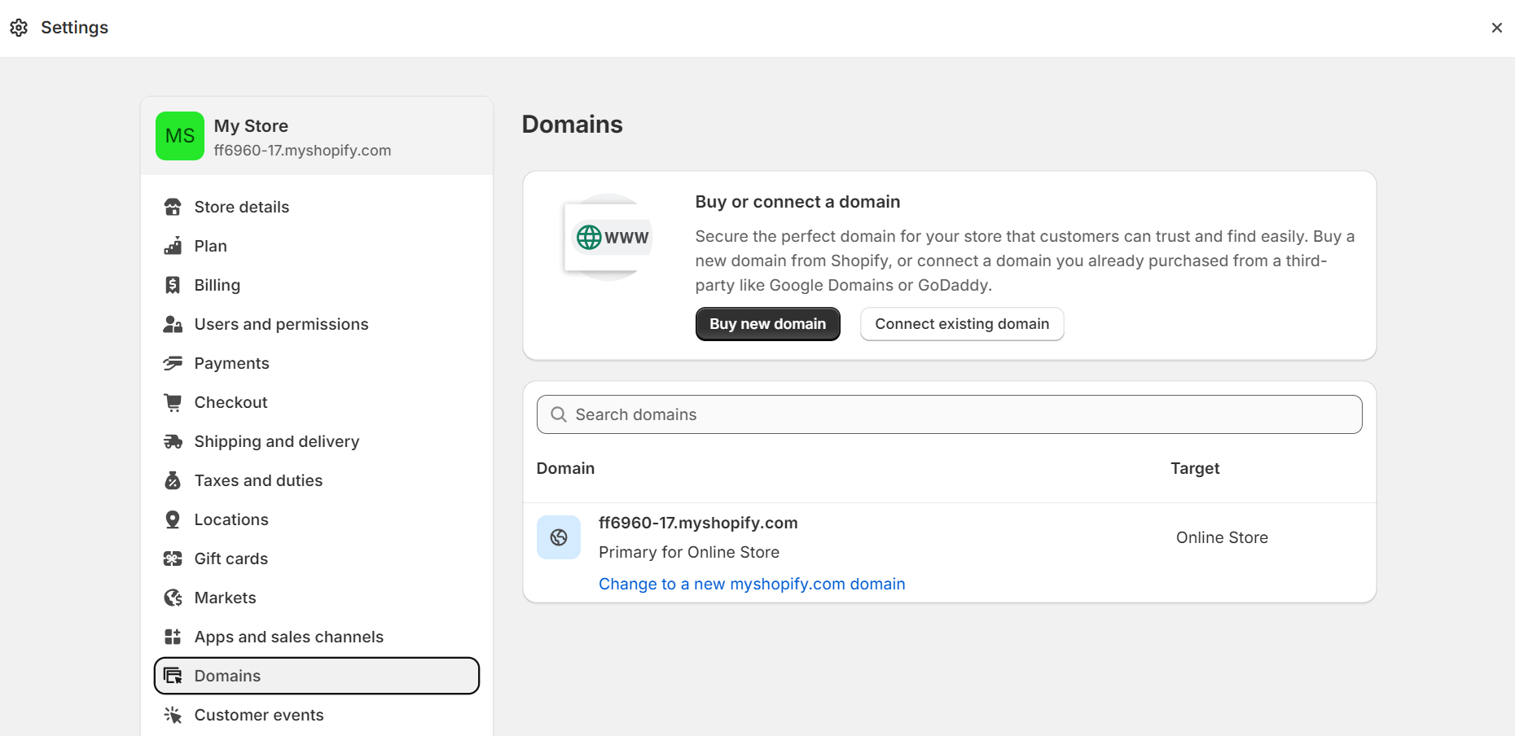
Task: Click the green MS store avatar
Action: coord(180,136)
